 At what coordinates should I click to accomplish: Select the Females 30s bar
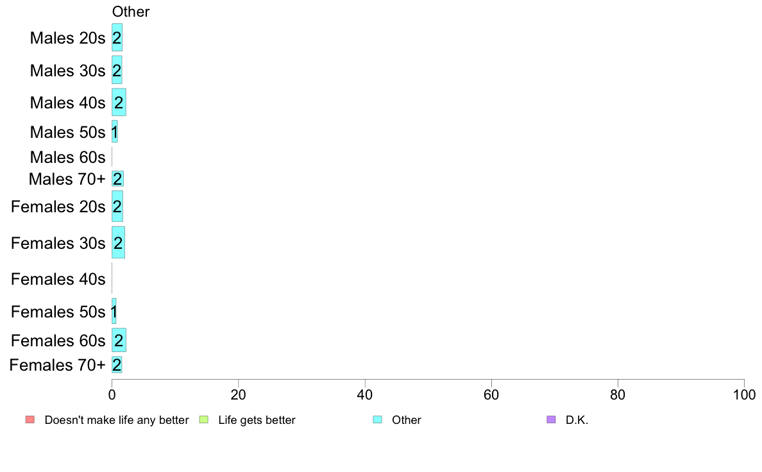pyautogui.click(x=118, y=242)
